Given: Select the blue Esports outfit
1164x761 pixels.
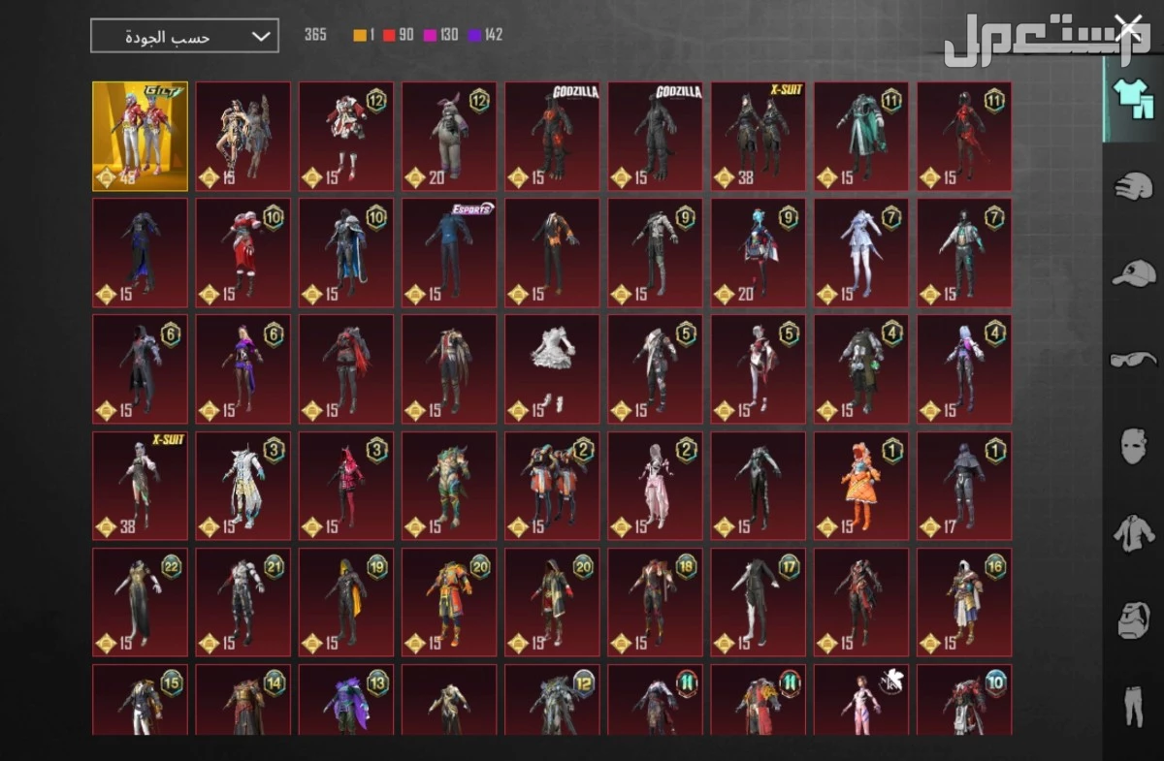Looking at the screenshot, I should (x=449, y=252).
